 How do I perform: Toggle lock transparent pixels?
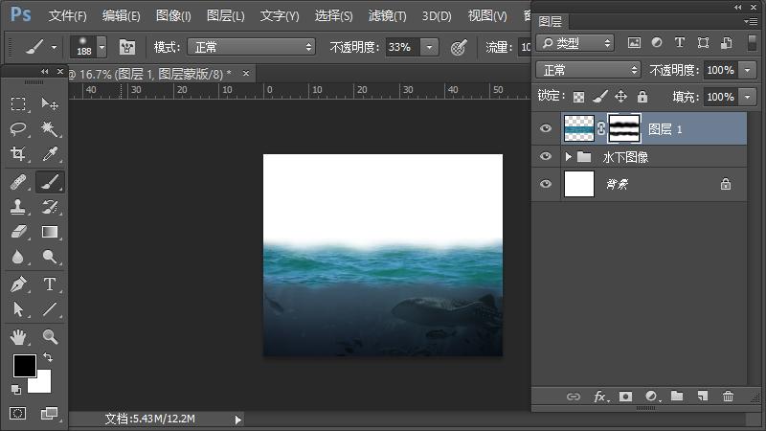coord(578,97)
